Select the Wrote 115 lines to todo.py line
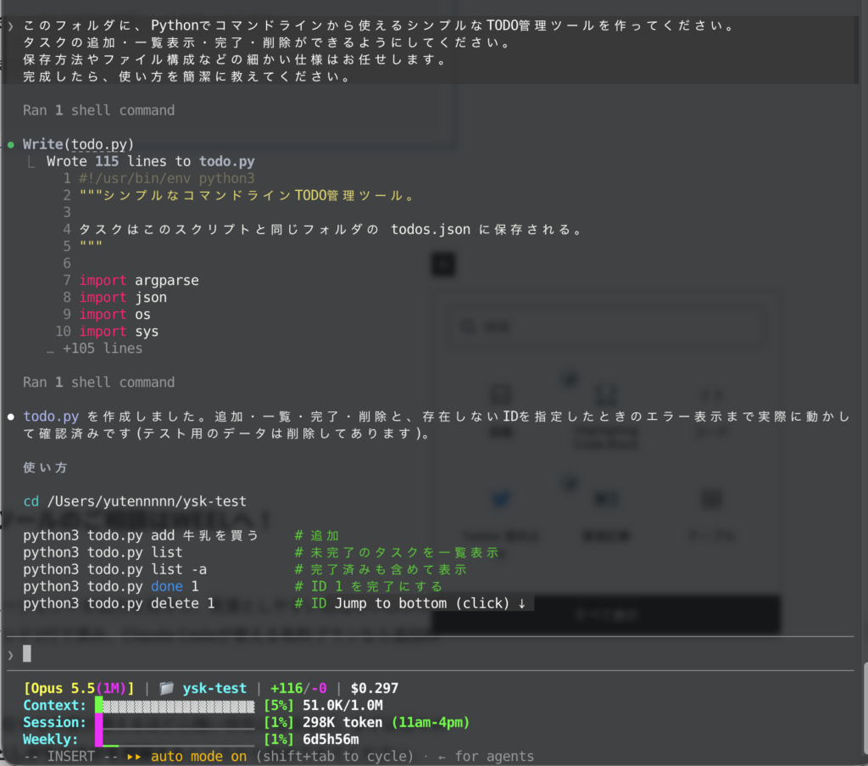The height and width of the screenshot is (766, 868). (151, 162)
